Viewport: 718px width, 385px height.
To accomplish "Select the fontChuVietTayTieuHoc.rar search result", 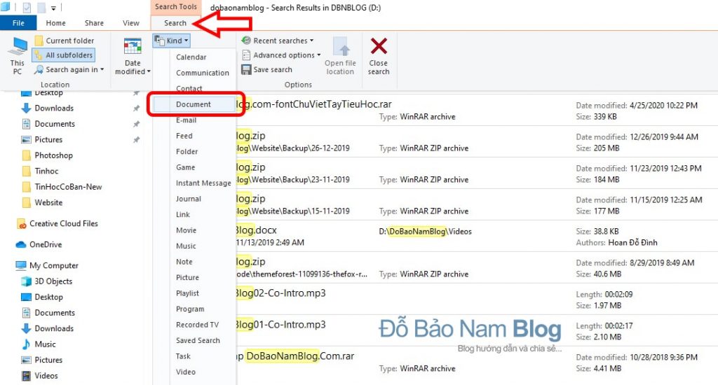I will (476, 110).
